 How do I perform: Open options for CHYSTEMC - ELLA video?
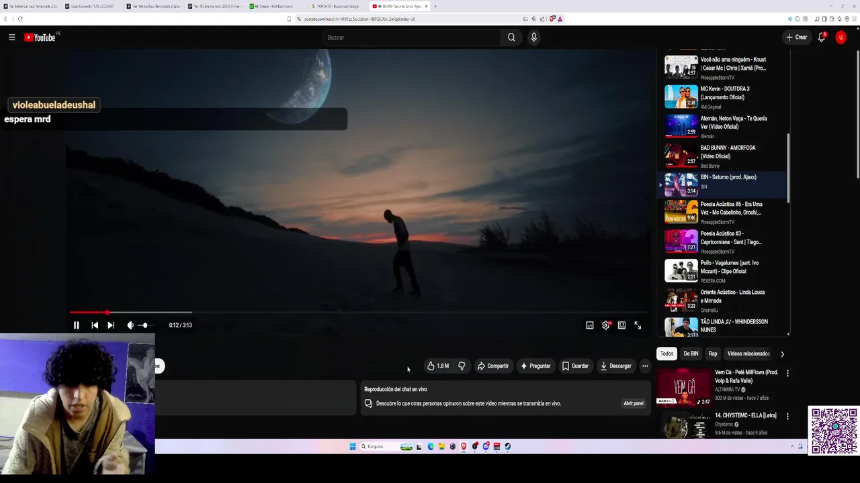[787, 416]
